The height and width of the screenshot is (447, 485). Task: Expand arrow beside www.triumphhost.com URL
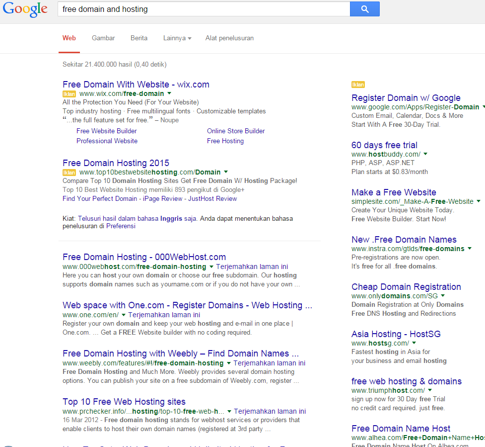pos(430,390)
